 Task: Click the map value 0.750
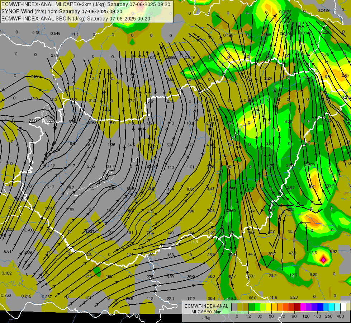pos(6,295)
